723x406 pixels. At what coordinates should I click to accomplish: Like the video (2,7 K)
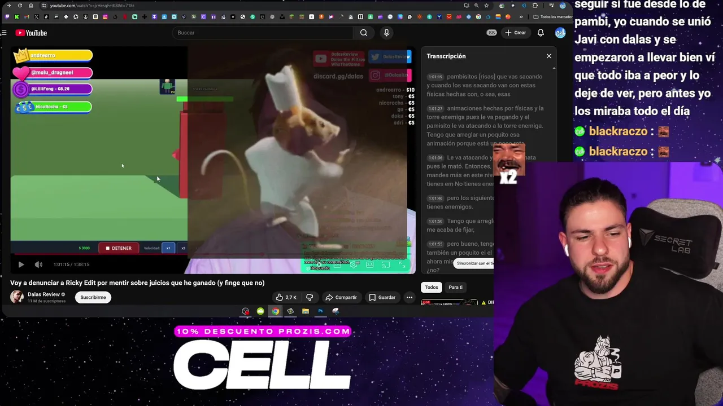pyautogui.click(x=287, y=297)
